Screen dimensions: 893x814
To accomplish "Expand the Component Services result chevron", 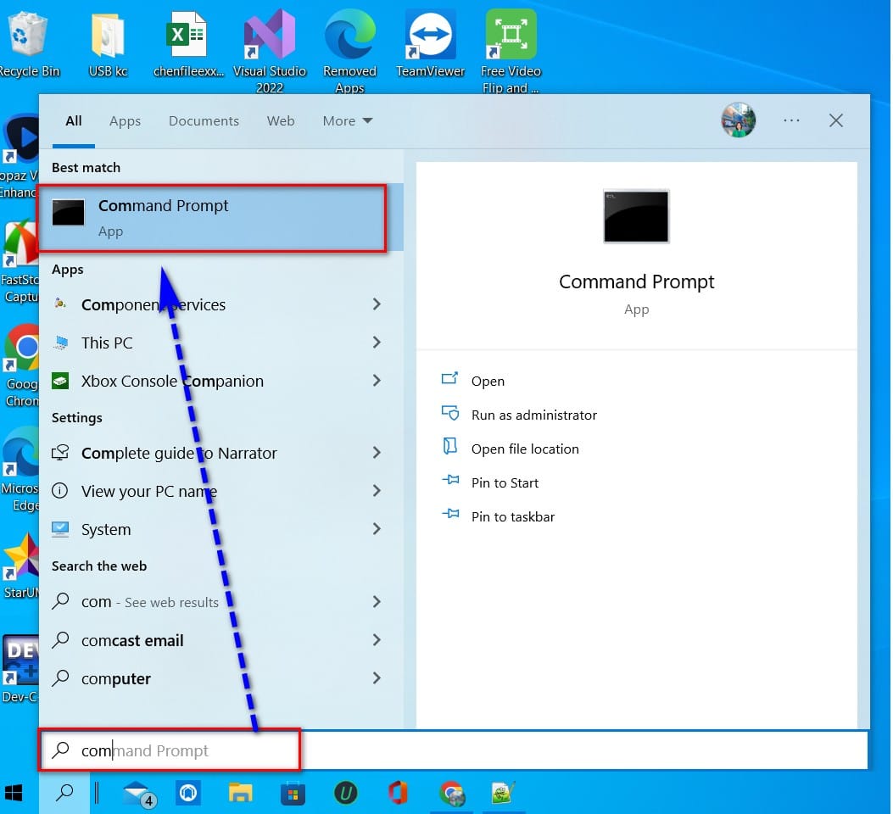I will [x=377, y=304].
